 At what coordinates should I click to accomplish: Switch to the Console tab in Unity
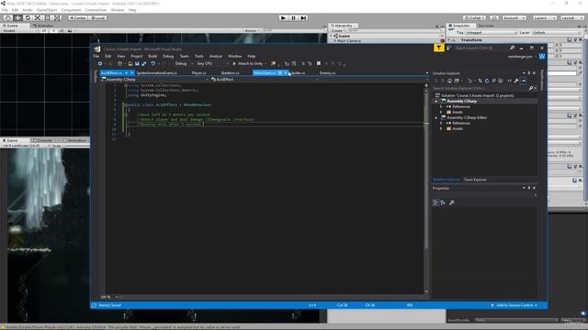[44, 140]
